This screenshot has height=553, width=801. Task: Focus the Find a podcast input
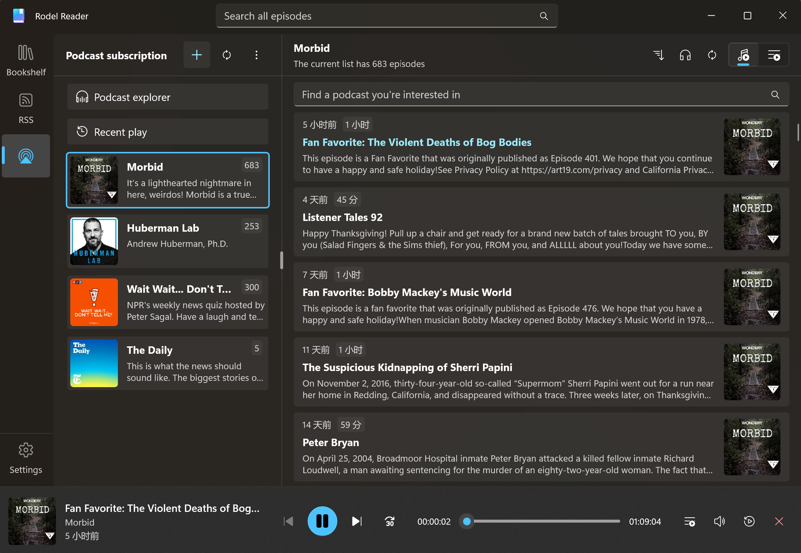coord(541,95)
